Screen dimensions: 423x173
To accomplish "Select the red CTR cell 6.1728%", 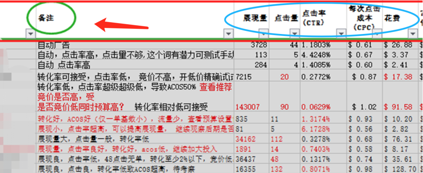I will [x=323, y=129].
